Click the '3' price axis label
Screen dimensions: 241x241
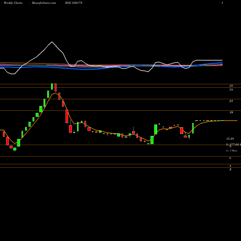(x=230, y=170)
